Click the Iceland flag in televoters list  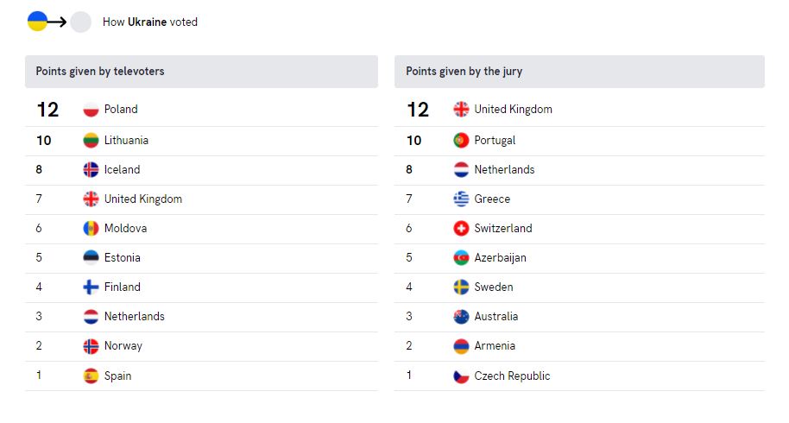tap(92, 170)
